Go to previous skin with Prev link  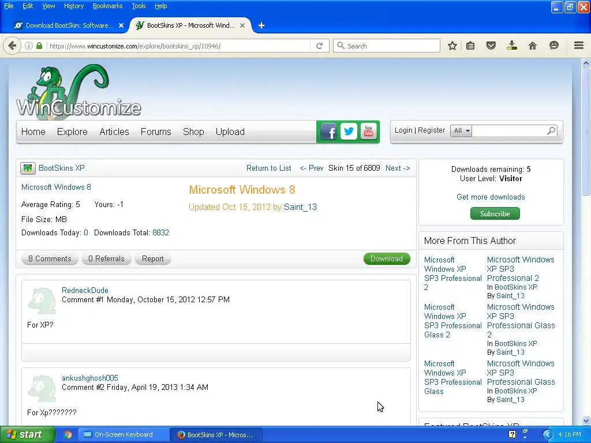pos(311,168)
